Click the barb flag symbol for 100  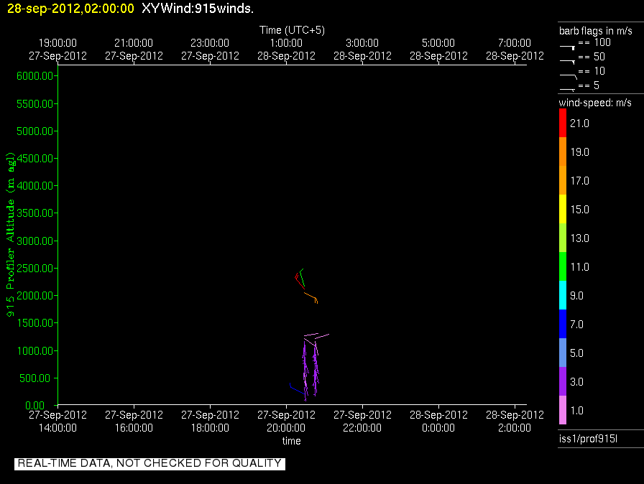pyautogui.click(x=567, y=47)
